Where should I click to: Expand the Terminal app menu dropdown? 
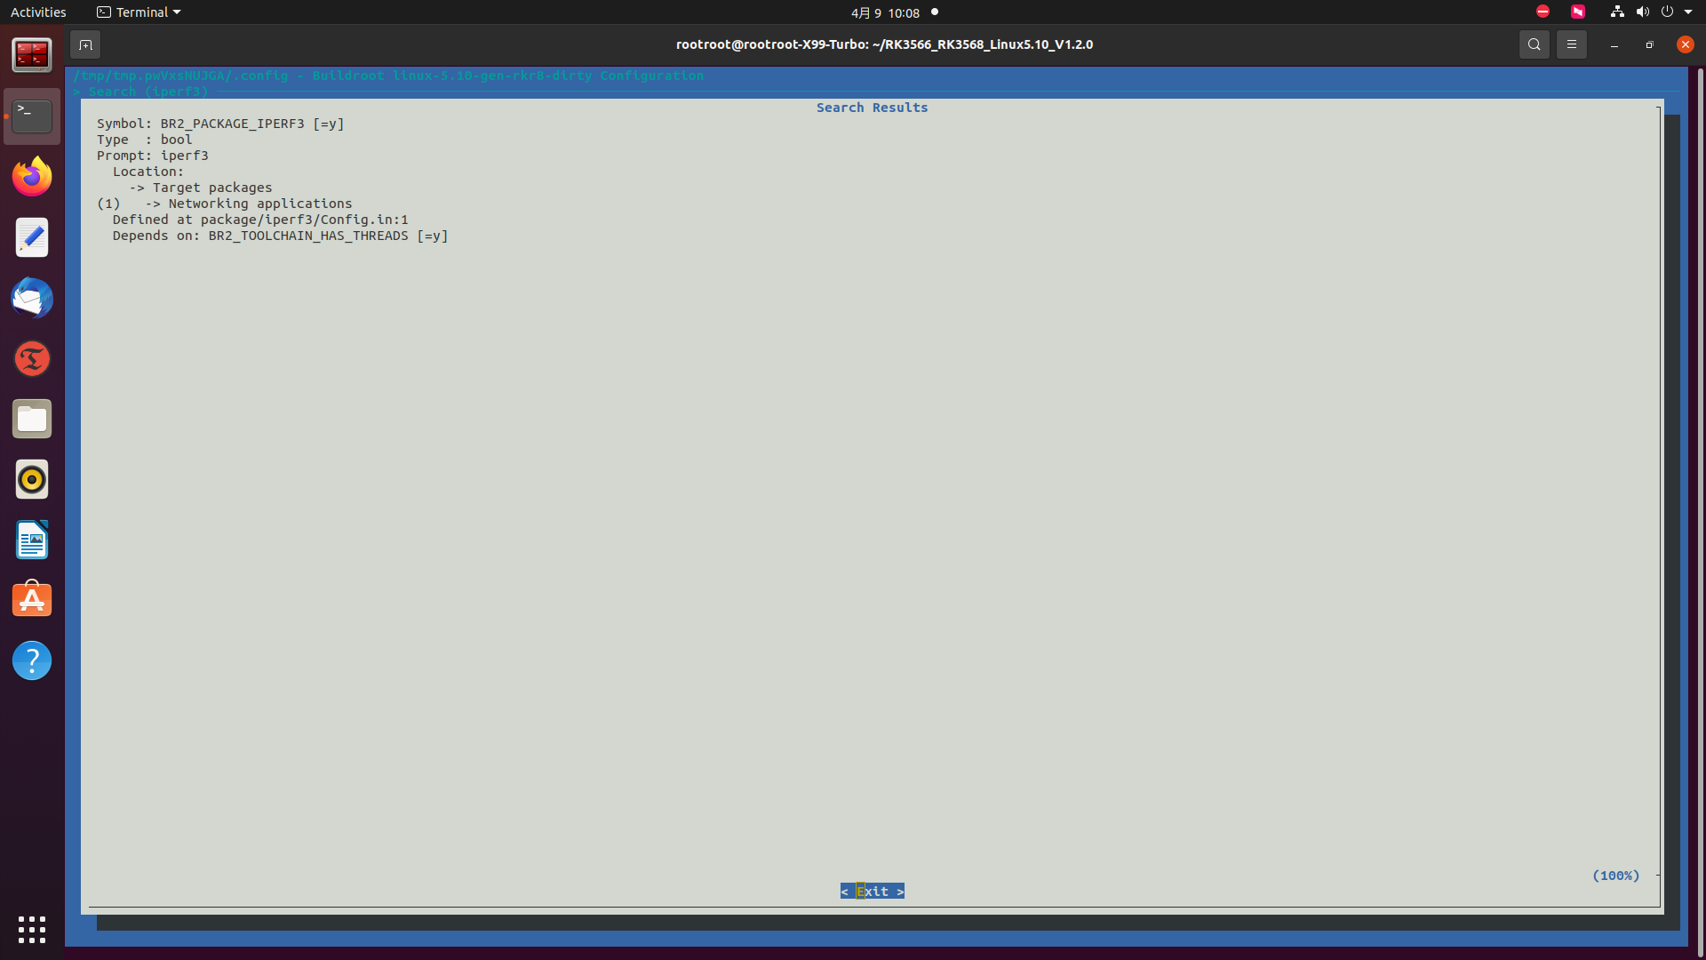(x=139, y=12)
